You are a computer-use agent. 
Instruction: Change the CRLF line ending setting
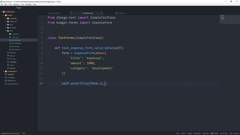177,133
